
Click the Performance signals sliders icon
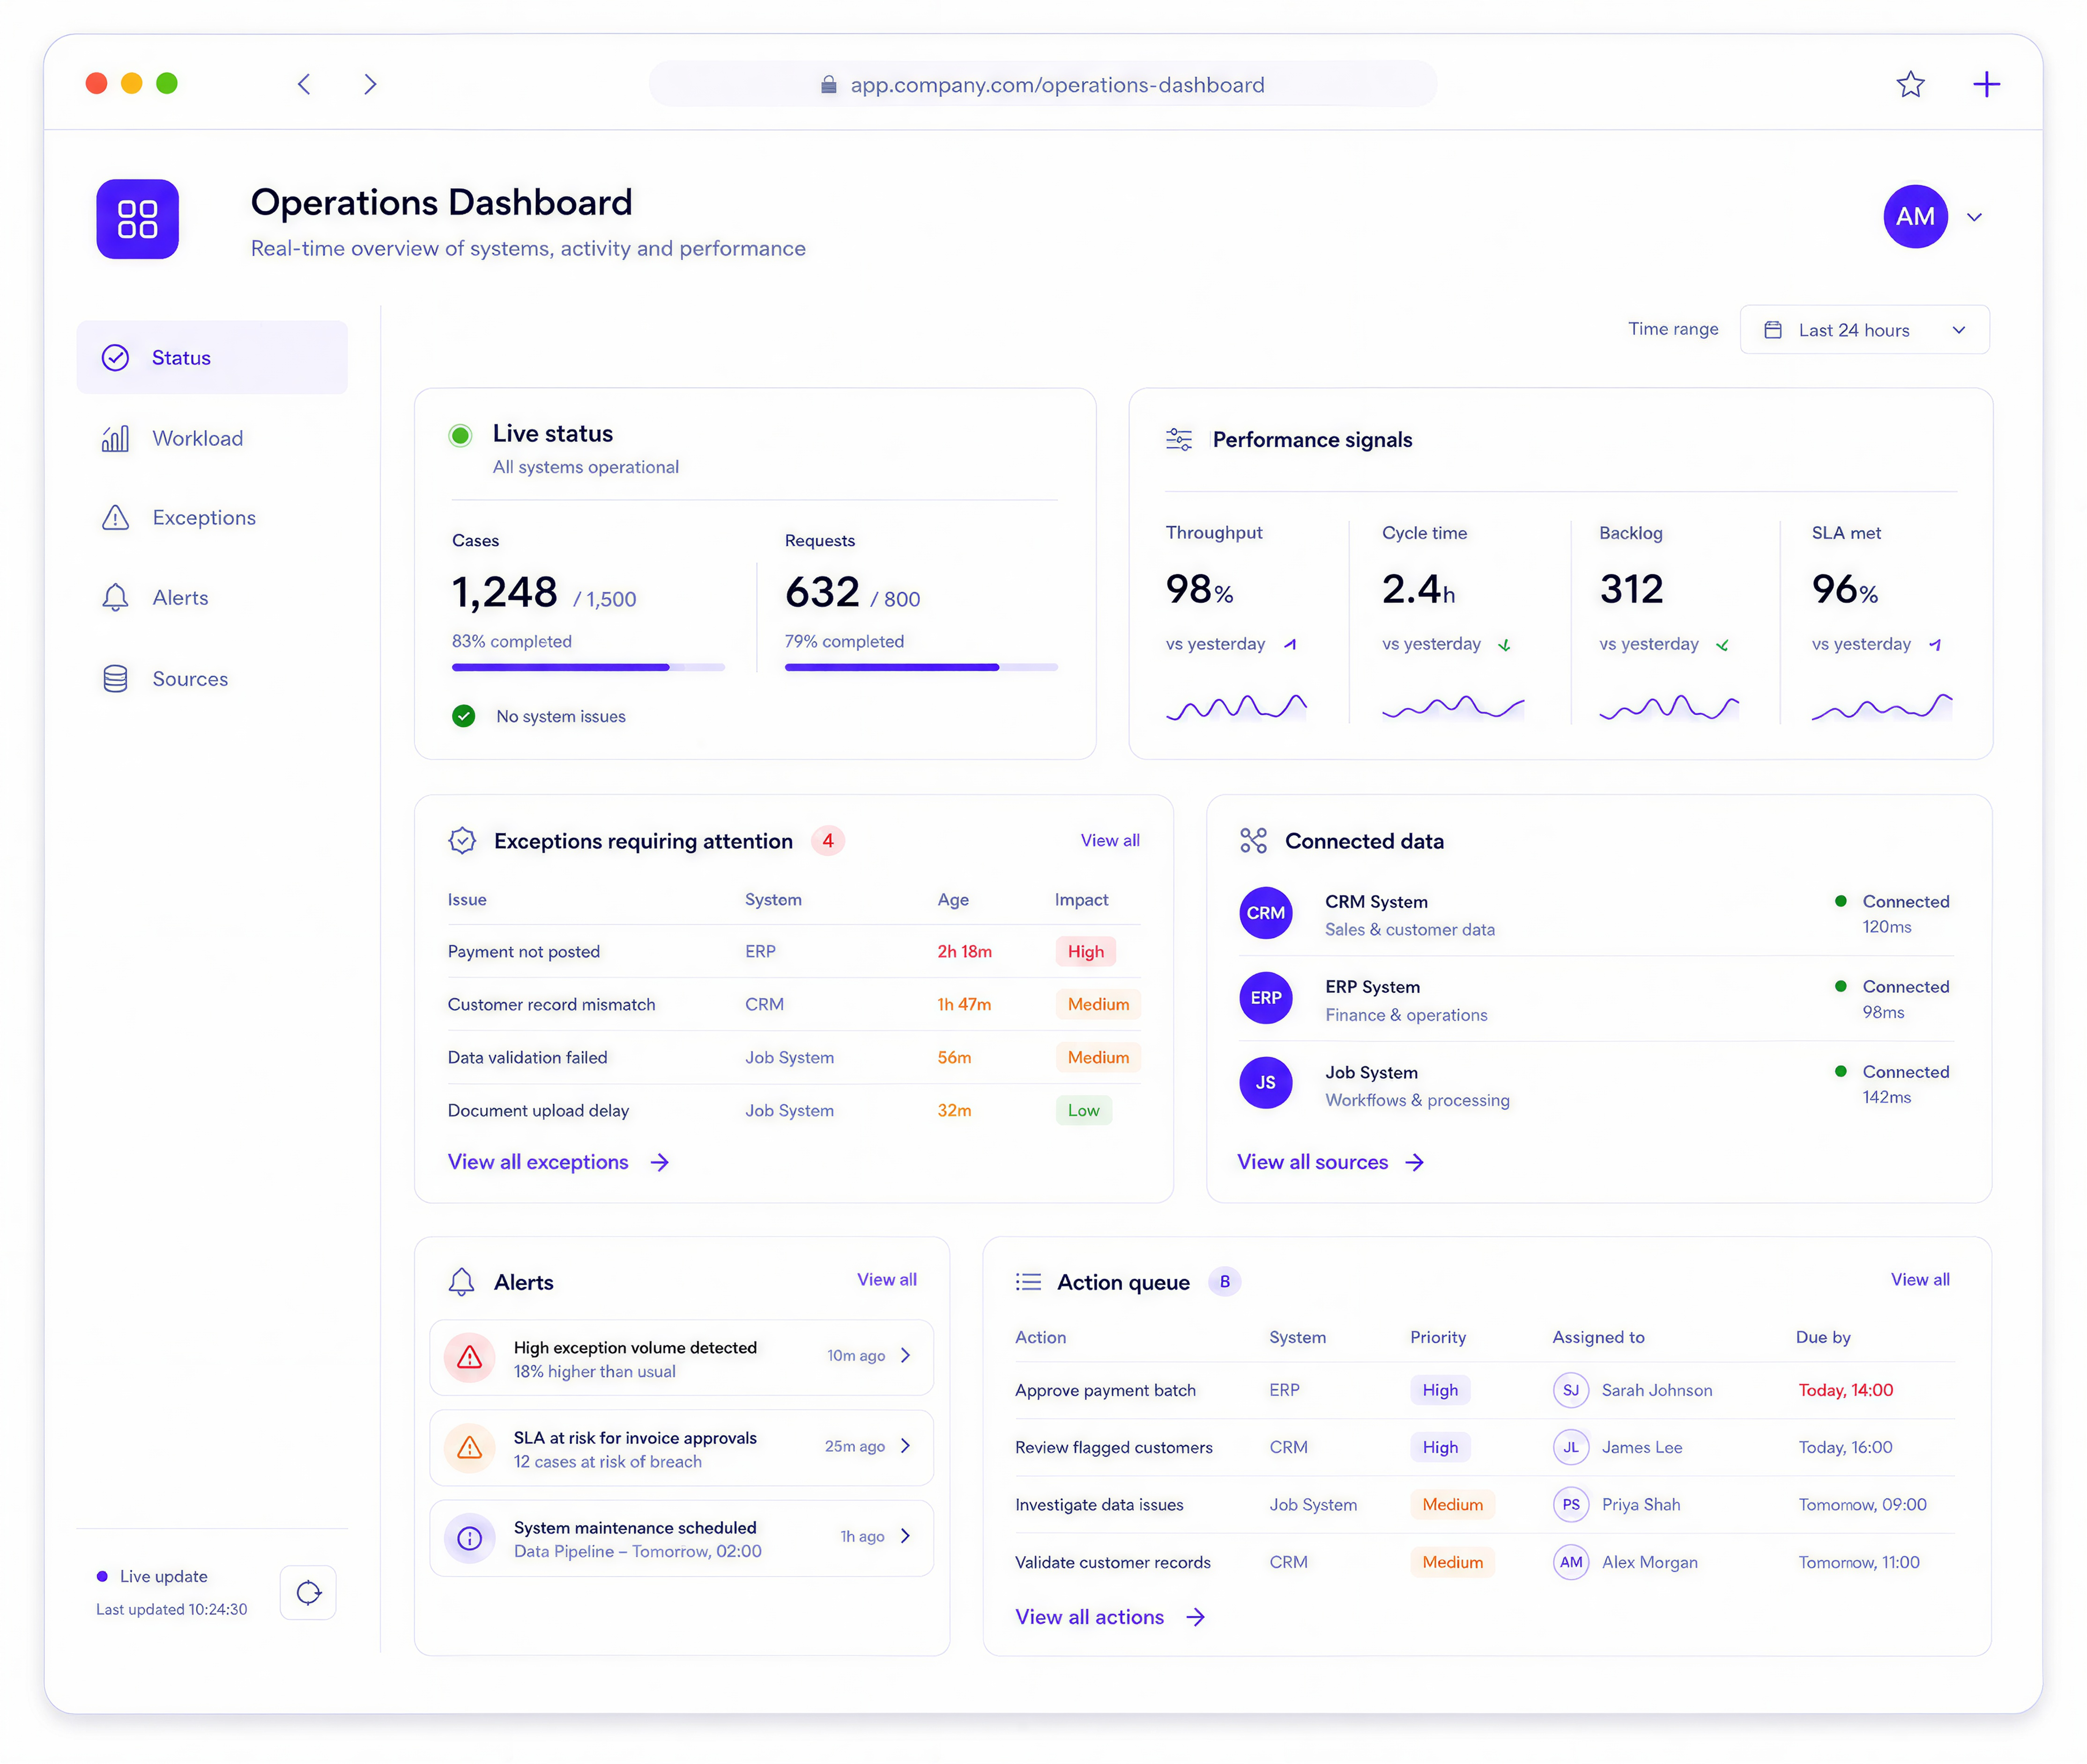(1179, 440)
